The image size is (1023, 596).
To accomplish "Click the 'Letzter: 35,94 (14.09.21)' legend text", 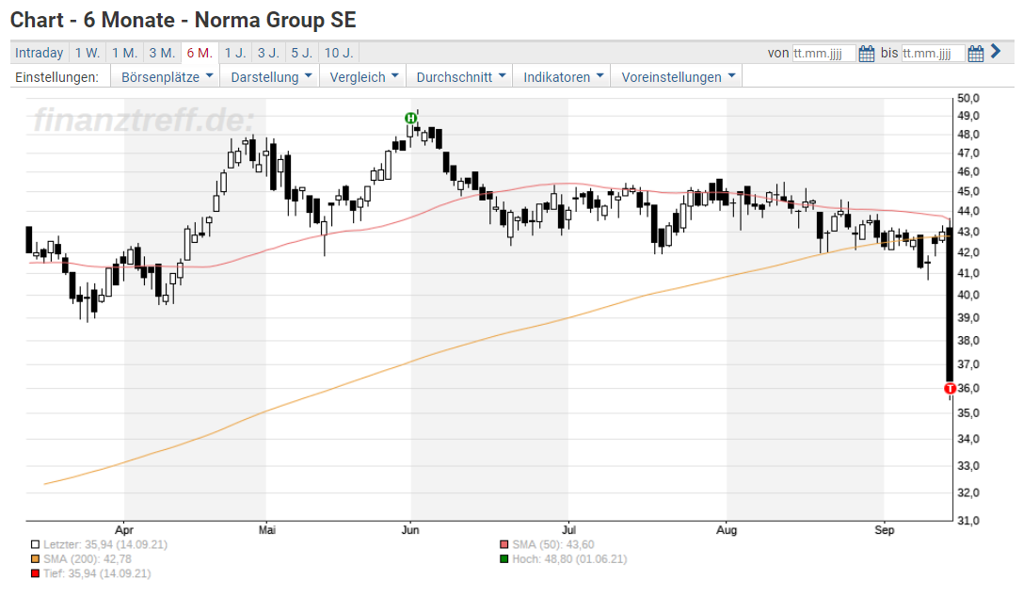I will 105,544.
